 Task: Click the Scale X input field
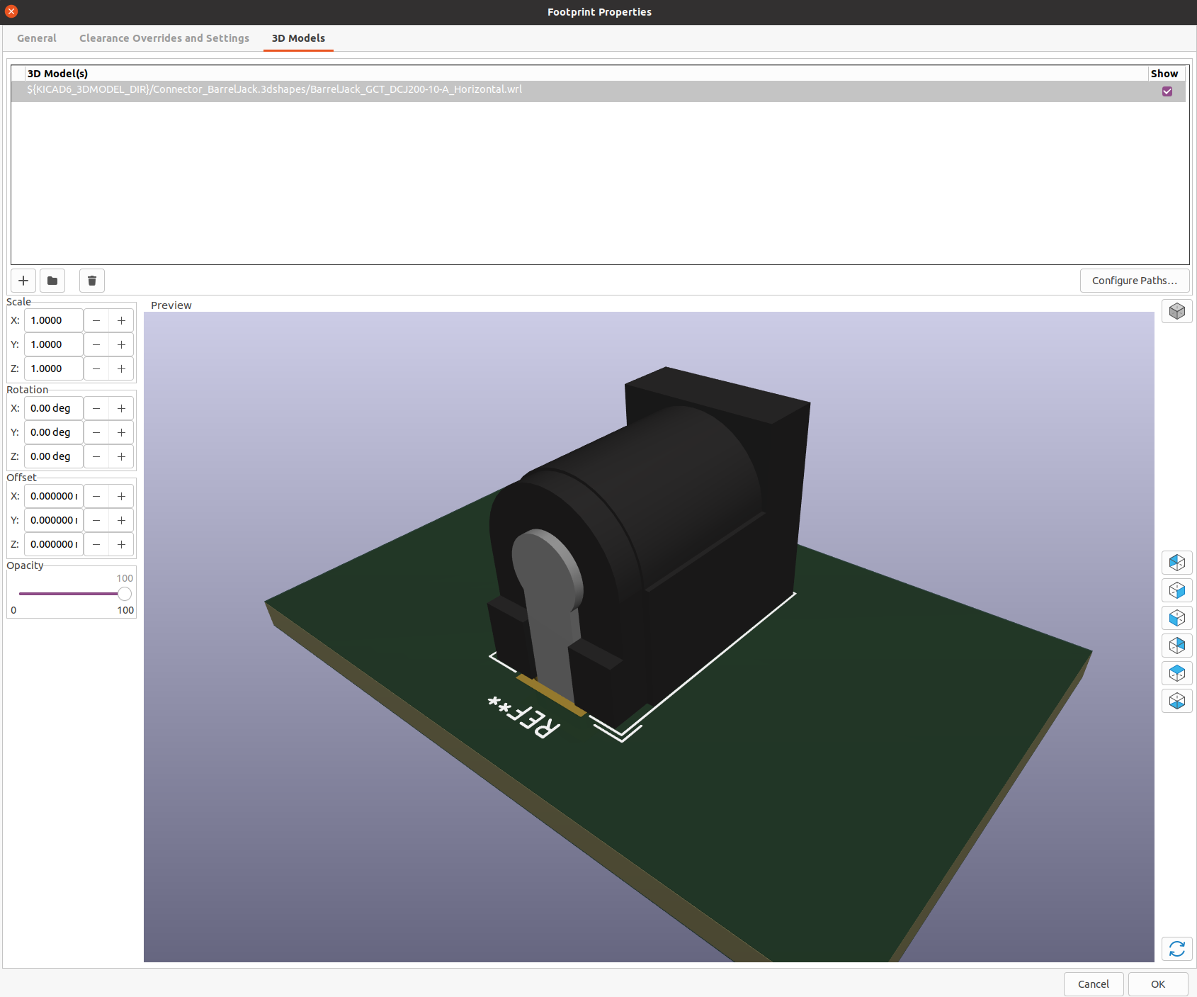point(54,320)
